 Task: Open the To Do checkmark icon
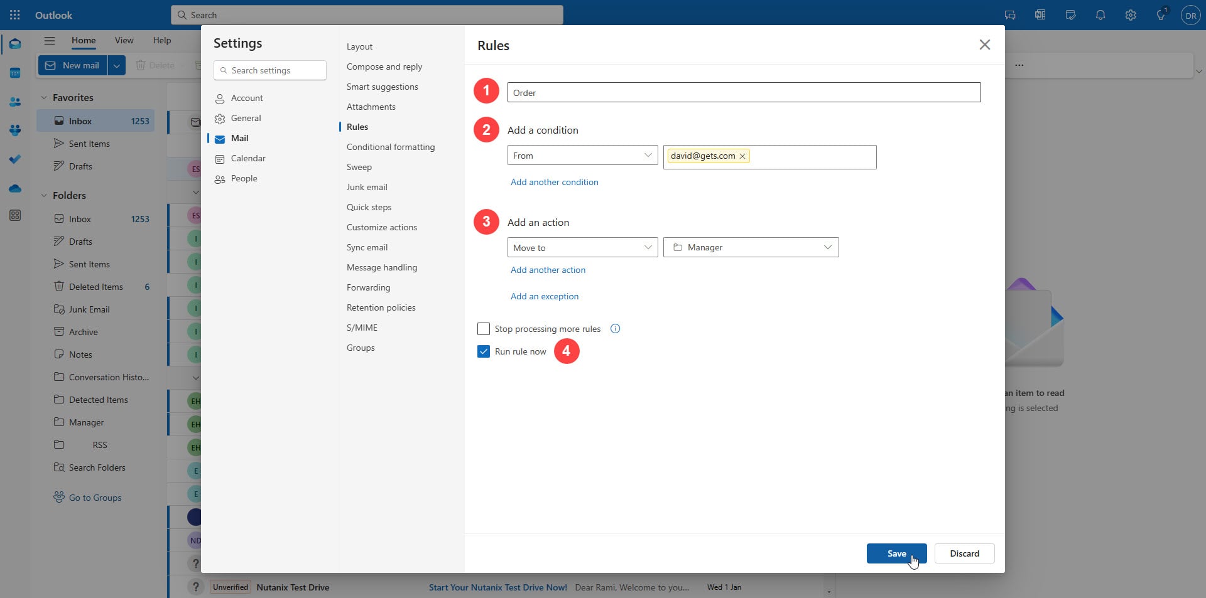click(15, 159)
